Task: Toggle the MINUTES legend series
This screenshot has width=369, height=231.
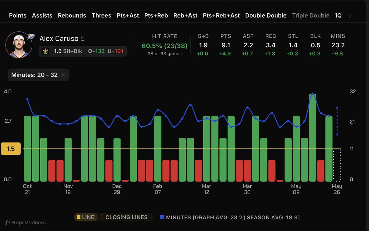Action: [230, 217]
